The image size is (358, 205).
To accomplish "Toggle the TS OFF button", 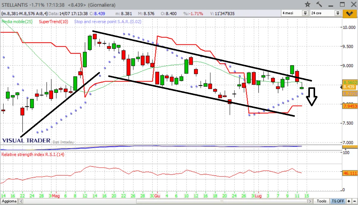I will click(x=338, y=201).
